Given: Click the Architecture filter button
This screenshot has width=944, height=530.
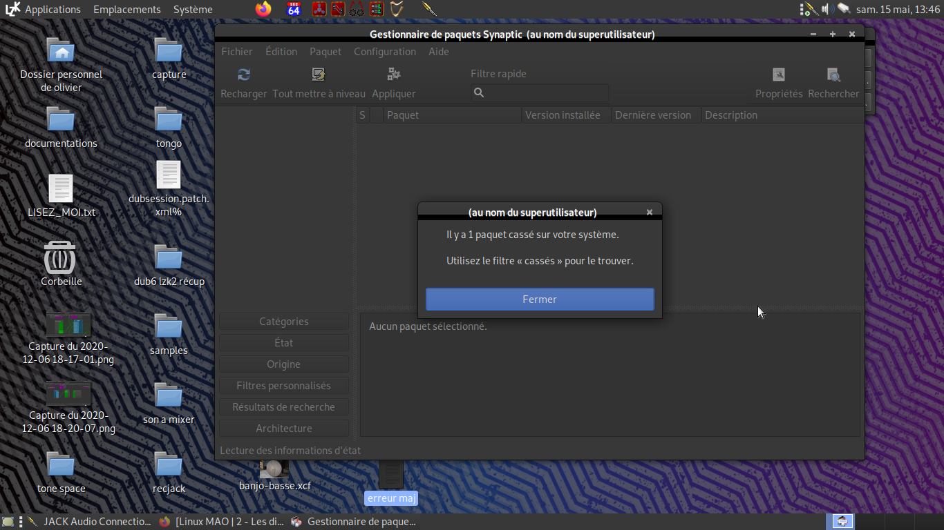Looking at the screenshot, I should pos(284,429).
